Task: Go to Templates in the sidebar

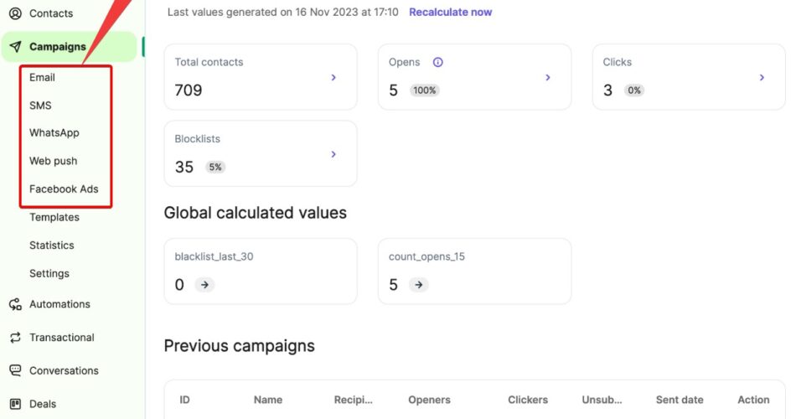Action: 54,217
